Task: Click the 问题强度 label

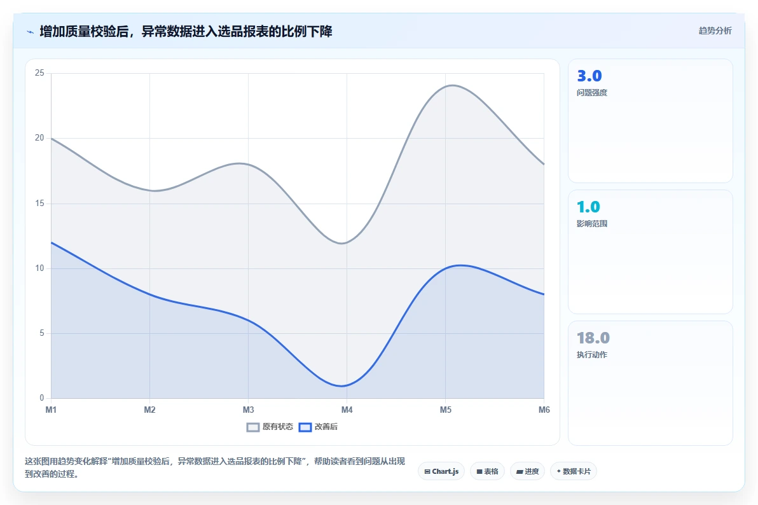Action: 591,92
